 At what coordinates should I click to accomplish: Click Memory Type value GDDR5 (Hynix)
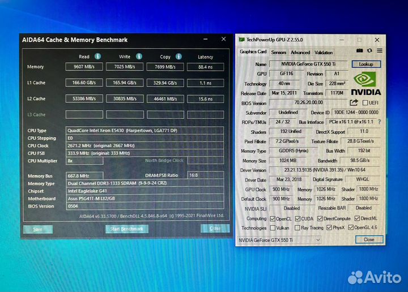294,151
